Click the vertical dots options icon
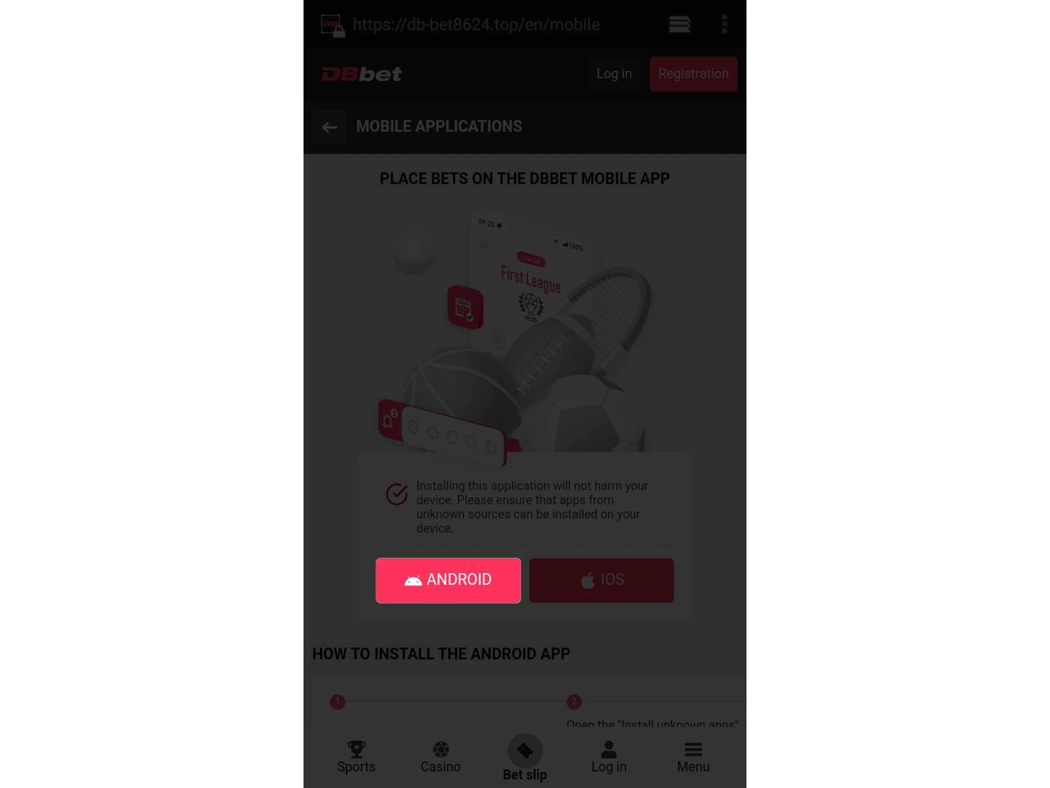1050x788 pixels. click(724, 24)
